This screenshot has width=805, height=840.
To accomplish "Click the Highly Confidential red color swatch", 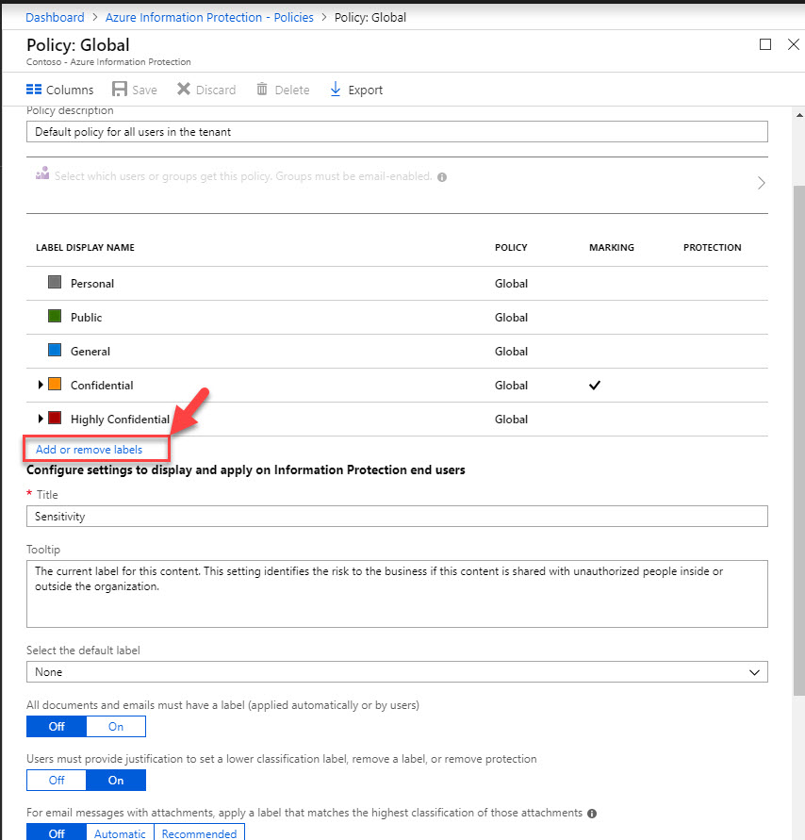I will (x=55, y=418).
